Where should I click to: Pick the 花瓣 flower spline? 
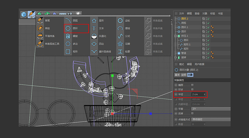[x=127, y=44]
